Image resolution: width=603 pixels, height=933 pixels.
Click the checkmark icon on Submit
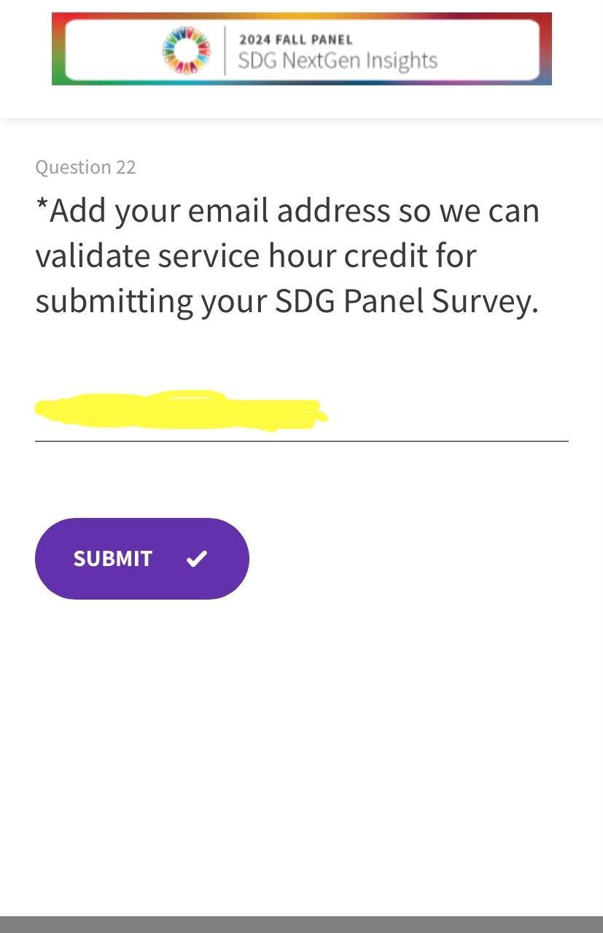coord(196,559)
